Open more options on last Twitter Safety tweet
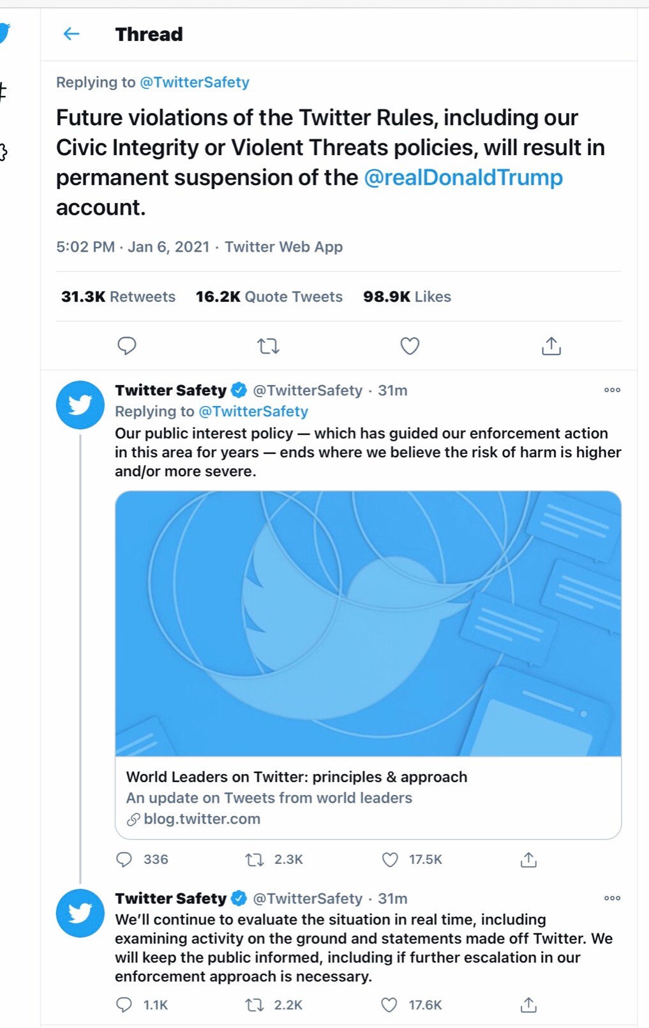This screenshot has height=1028, width=649. pos(612,898)
